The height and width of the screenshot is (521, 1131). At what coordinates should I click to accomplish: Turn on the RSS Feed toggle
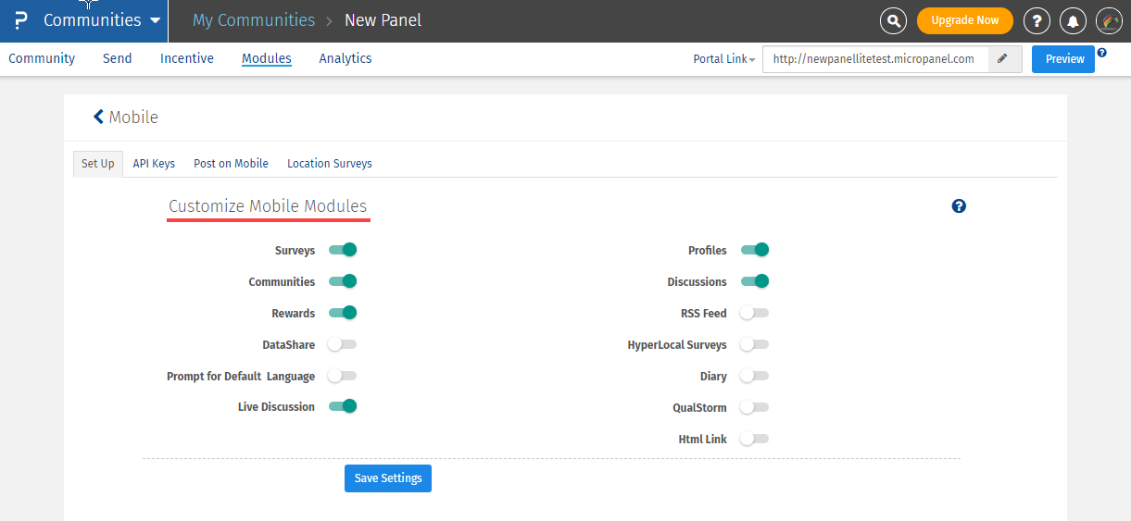coord(755,313)
